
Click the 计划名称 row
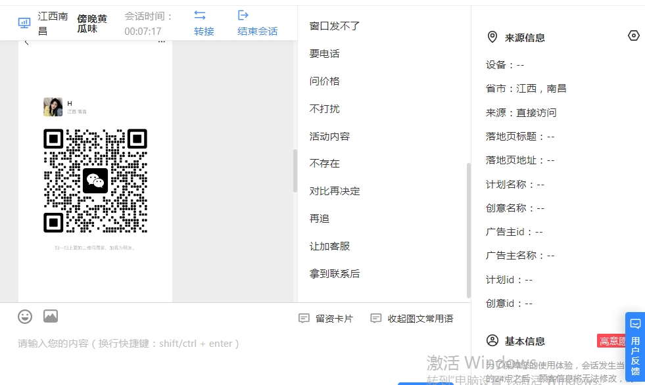[515, 185]
